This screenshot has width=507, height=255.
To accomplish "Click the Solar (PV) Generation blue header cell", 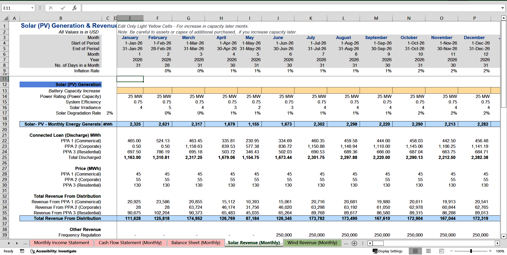I will (60, 84).
